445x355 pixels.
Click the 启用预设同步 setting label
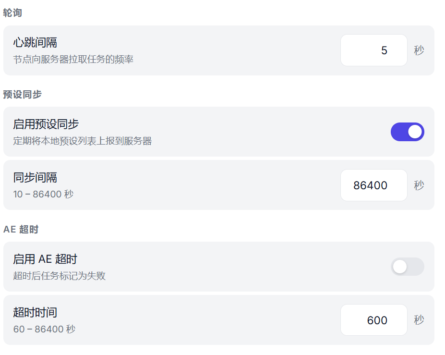[46, 124]
